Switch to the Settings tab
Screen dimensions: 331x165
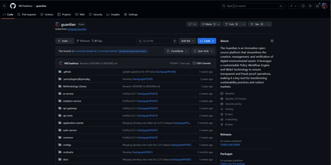[x=131, y=14]
